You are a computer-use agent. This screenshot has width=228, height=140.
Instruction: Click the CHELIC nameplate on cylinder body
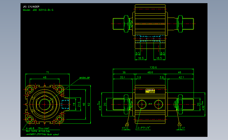click(150, 91)
